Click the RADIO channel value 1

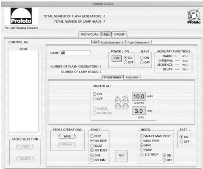[176, 56]
